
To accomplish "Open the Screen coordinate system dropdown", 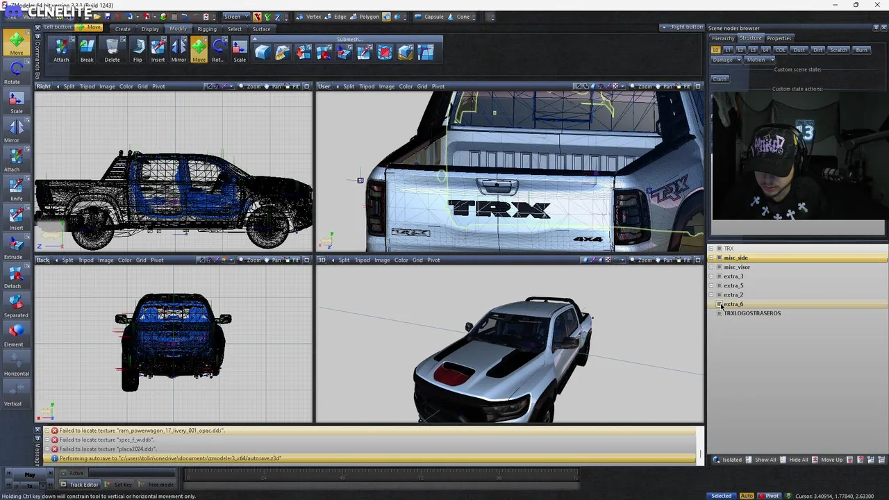I will click(236, 17).
